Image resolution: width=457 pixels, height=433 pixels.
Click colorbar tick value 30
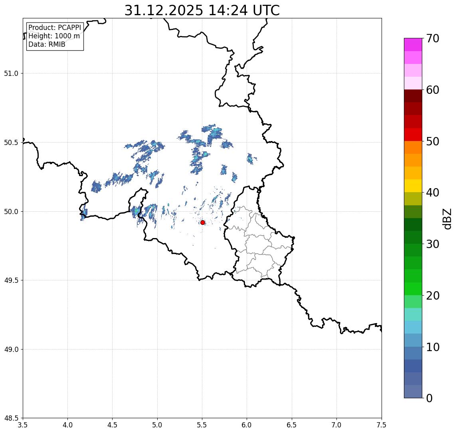(x=433, y=244)
